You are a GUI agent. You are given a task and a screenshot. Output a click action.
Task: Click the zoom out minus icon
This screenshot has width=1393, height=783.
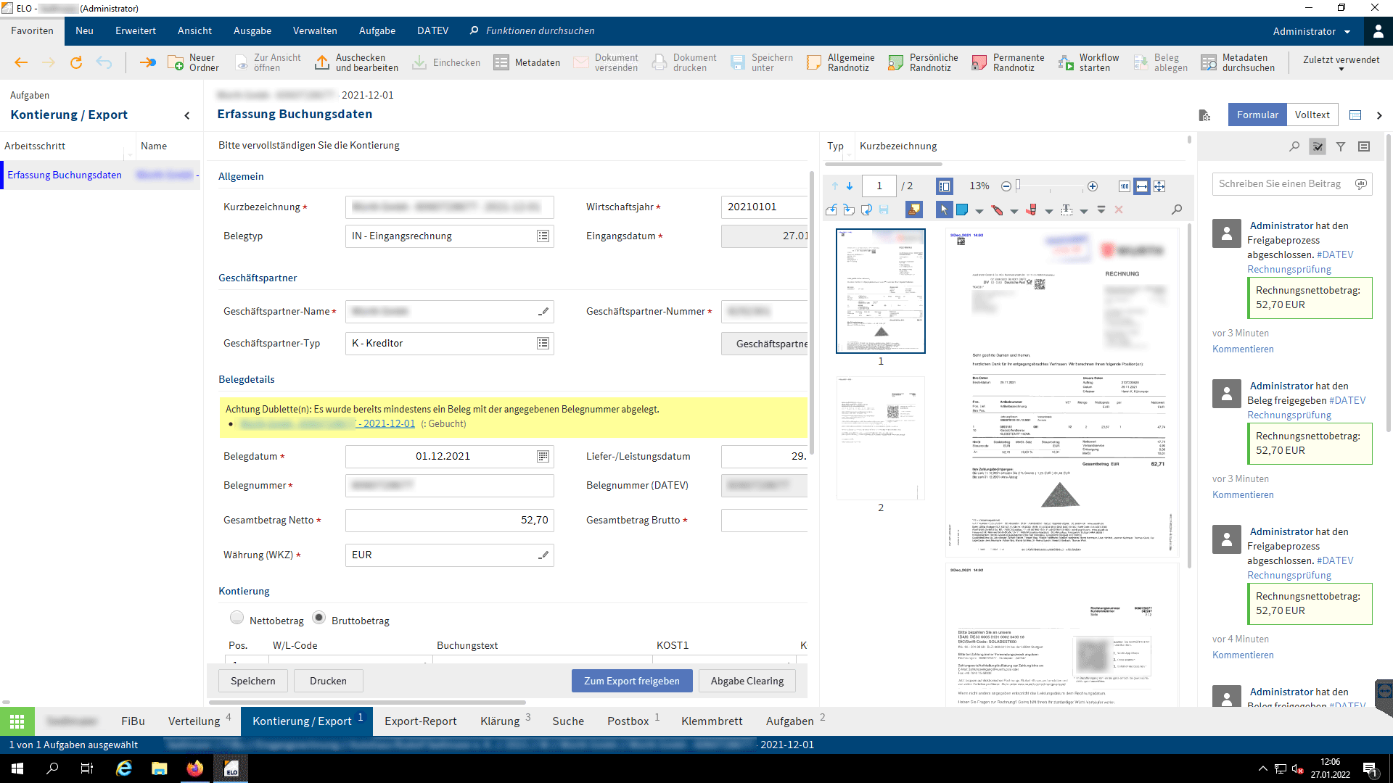[1006, 186]
